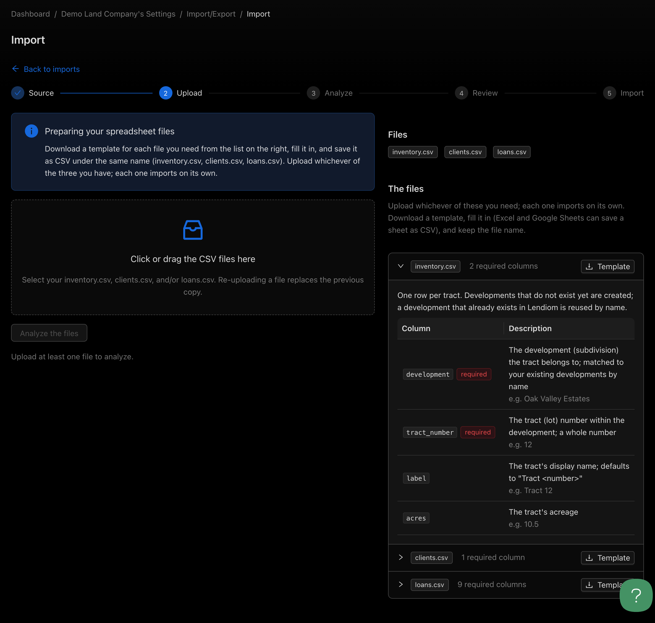
Task: Click the inbox upload icon in the drop zone
Action: click(193, 230)
